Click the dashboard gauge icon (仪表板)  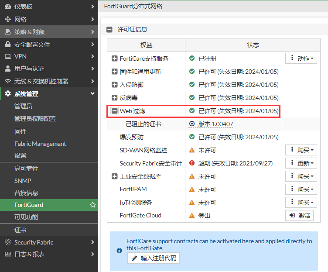(7, 7)
